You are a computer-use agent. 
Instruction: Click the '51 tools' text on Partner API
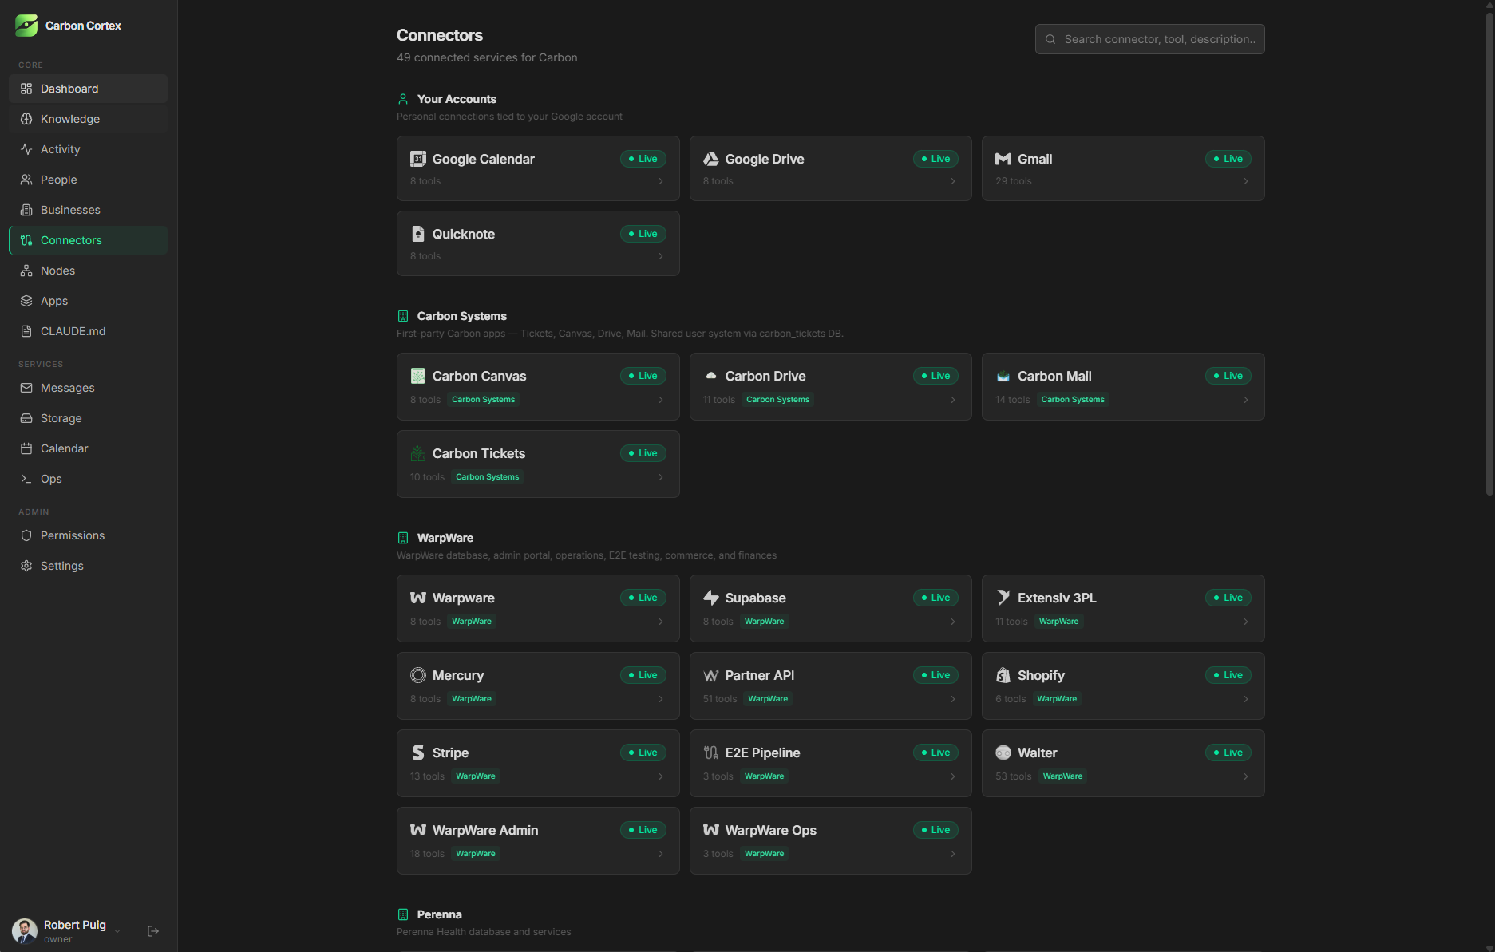pos(720,699)
